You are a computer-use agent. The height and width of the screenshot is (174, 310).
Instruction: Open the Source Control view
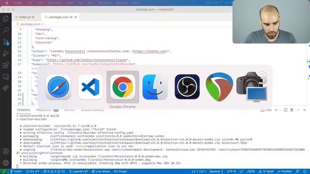(6, 42)
